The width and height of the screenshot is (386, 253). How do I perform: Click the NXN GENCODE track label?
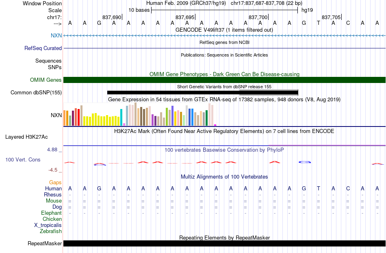tap(56, 35)
